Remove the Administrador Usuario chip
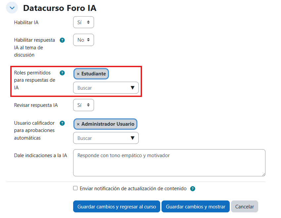The image size is (281, 218). 77,124
